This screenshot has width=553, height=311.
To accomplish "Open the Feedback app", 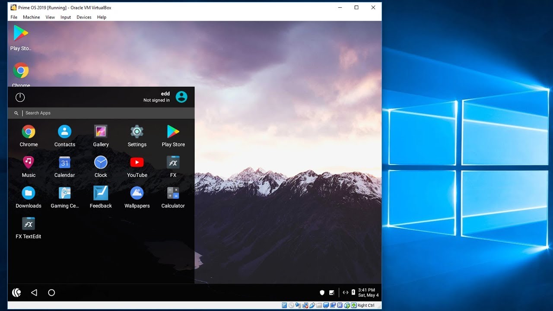I will point(101,197).
